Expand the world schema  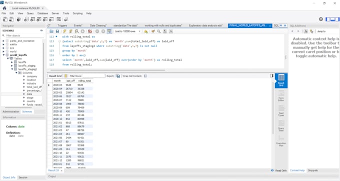click(3, 51)
